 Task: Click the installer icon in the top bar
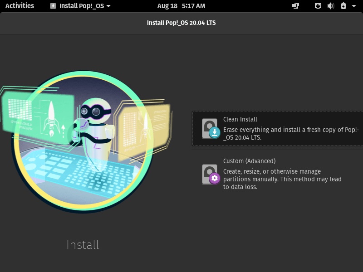53,6
